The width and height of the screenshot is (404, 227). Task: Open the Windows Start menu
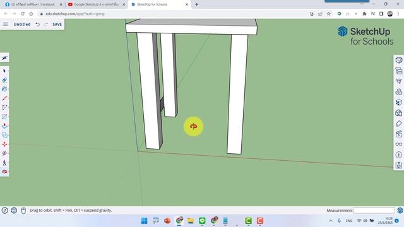[x=145, y=221]
